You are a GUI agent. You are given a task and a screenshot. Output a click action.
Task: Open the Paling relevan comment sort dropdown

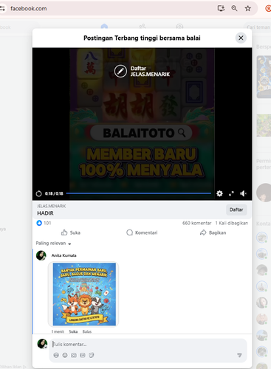click(53, 244)
